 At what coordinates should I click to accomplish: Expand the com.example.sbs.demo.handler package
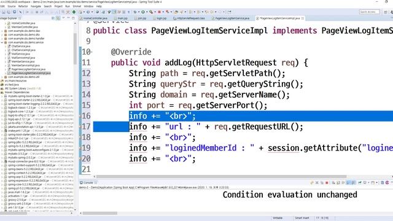[2, 39]
